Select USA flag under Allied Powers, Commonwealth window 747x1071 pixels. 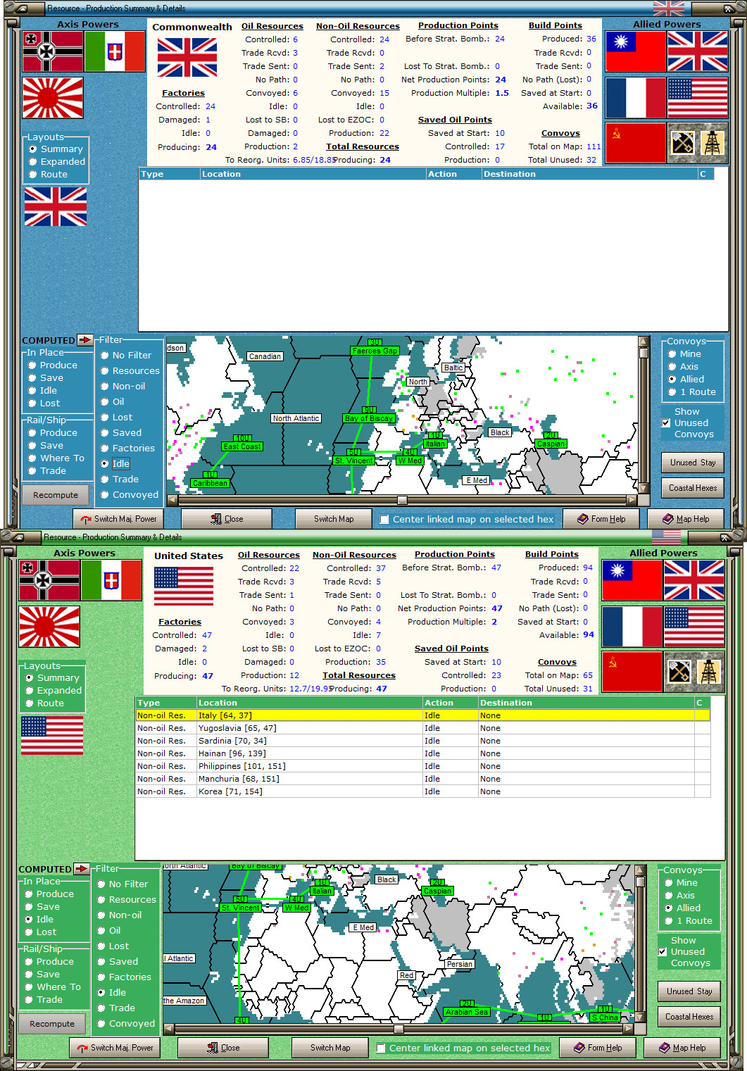[x=697, y=98]
